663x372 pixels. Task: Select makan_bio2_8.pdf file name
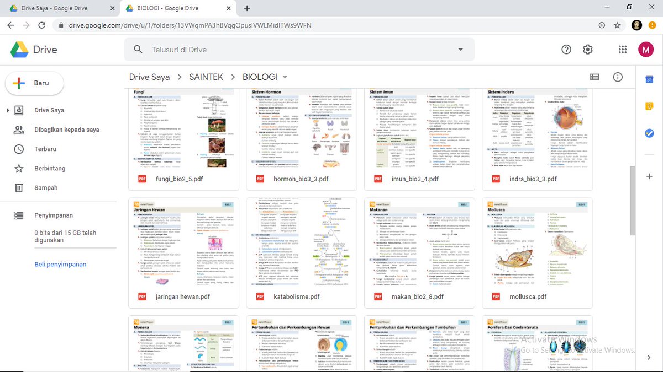[418, 296]
